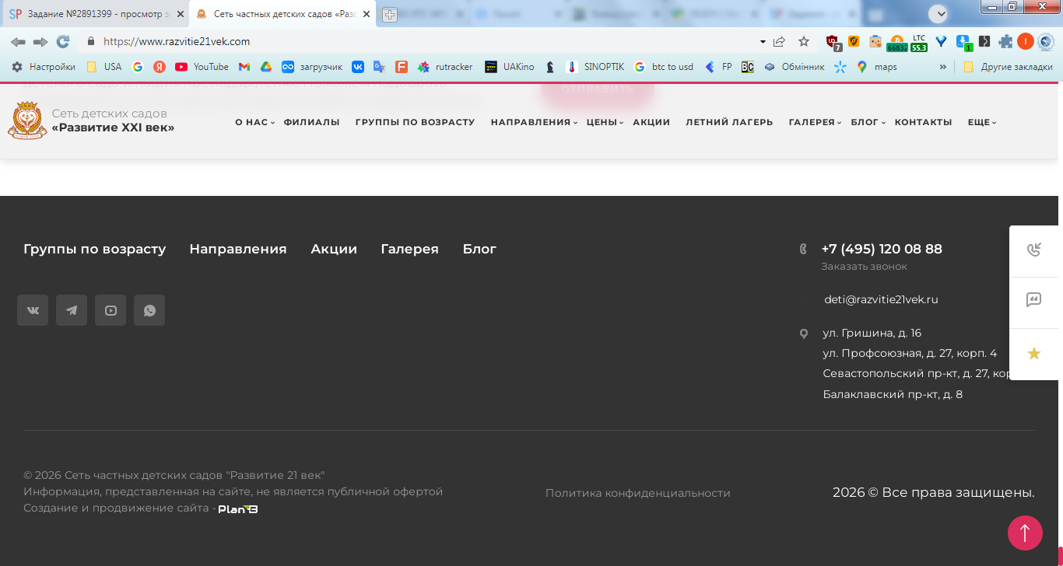Screen dimensions: 1063x566
Task: Open new tab with plus button
Action: [x=390, y=15]
